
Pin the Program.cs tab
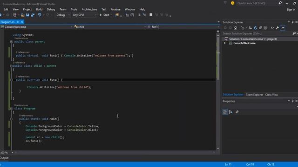(x=18, y=22)
